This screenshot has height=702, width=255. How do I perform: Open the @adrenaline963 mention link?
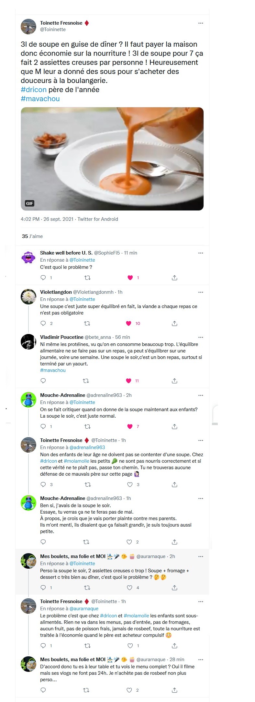coord(87,447)
